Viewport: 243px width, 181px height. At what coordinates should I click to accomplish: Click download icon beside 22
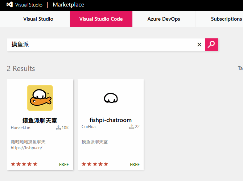point(132,127)
